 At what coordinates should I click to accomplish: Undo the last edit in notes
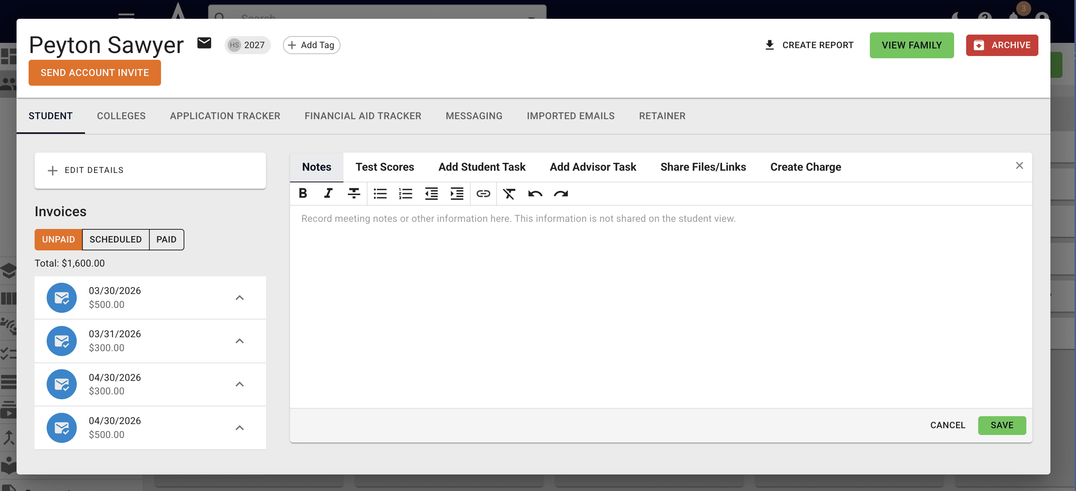tap(535, 193)
